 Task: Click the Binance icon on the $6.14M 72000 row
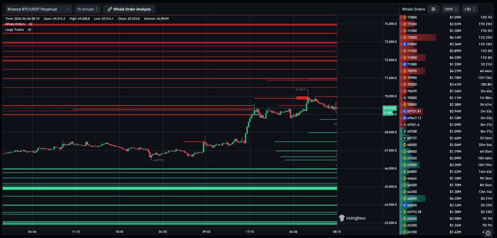(x=404, y=37)
